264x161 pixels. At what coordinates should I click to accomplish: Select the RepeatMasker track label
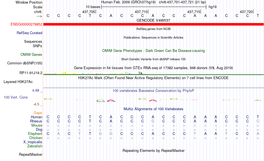(31, 154)
